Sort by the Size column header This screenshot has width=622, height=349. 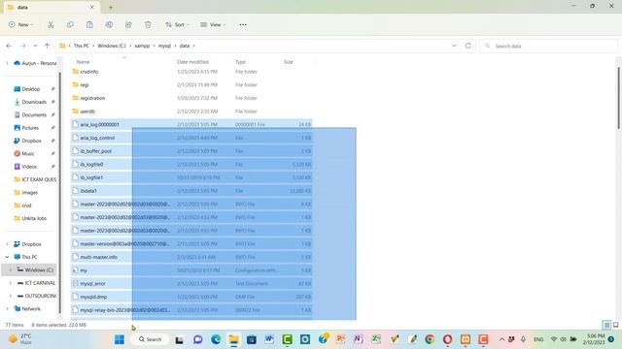click(289, 62)
